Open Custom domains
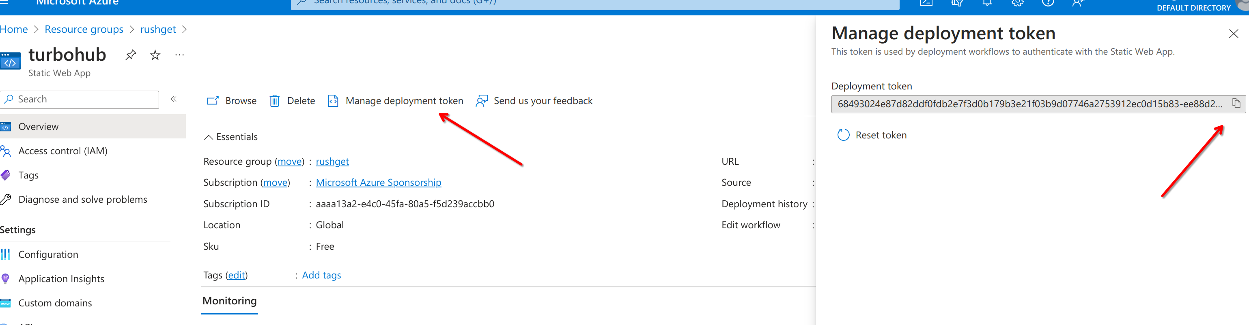1249x325 pixels. 55,303
